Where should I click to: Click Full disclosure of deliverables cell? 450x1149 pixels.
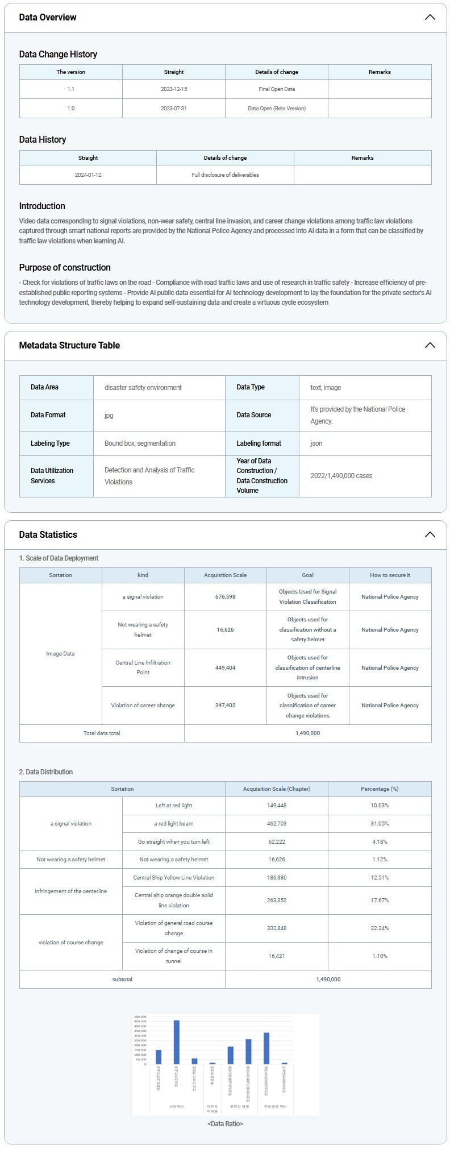tap(225, 175)
